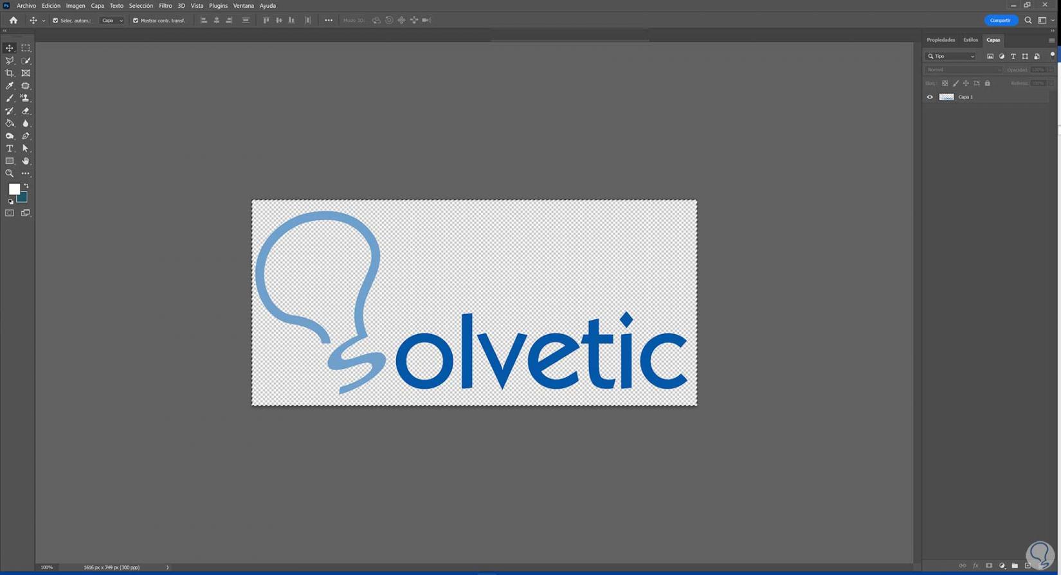Select the Object Selection patch tool icon

coord(26,86)
